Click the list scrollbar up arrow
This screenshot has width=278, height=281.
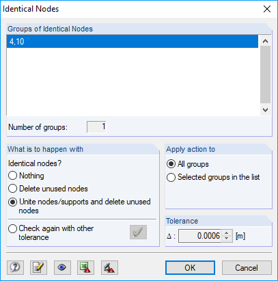point(265,41)
